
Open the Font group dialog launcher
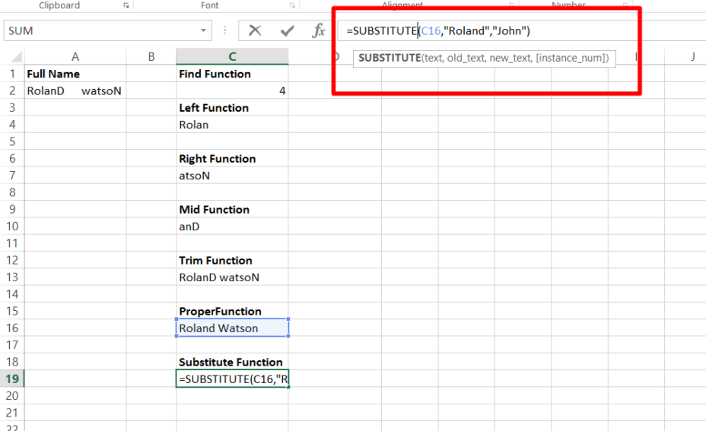tap(292, 5)
